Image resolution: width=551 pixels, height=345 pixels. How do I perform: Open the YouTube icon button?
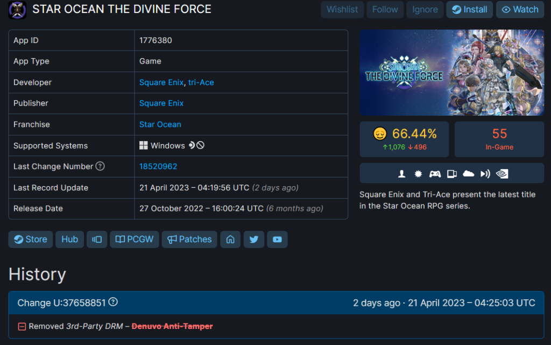[x=277, y=240]
